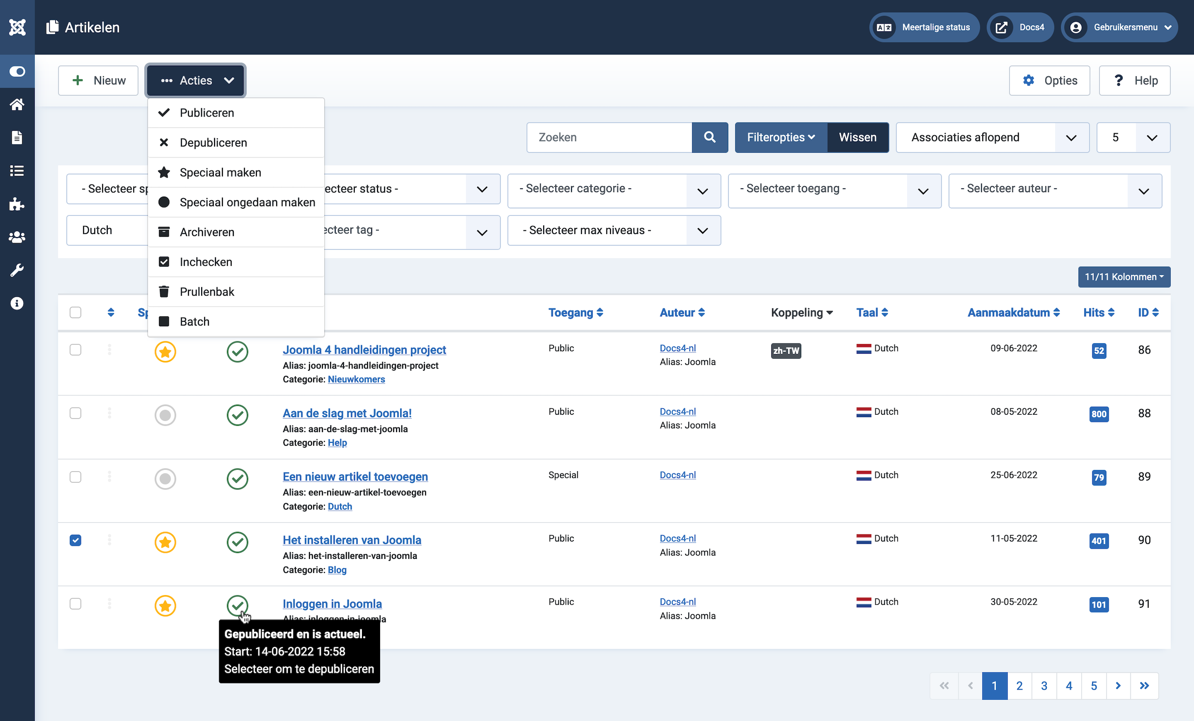The width and height of the screenshot is (1194, 721).
Task: Go to next page arrow
Action: pyautogui.click(x=1118, y=685)
